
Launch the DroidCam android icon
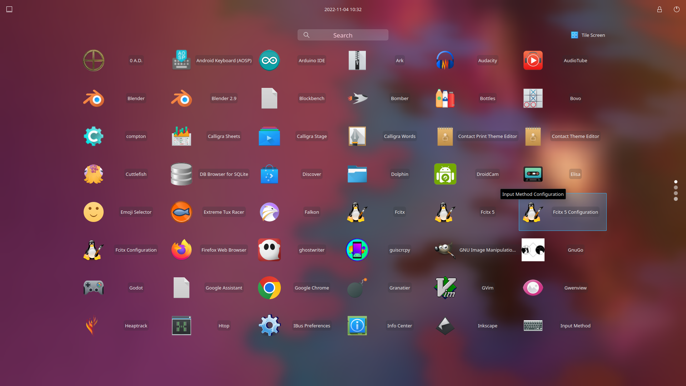coord(445,174)
